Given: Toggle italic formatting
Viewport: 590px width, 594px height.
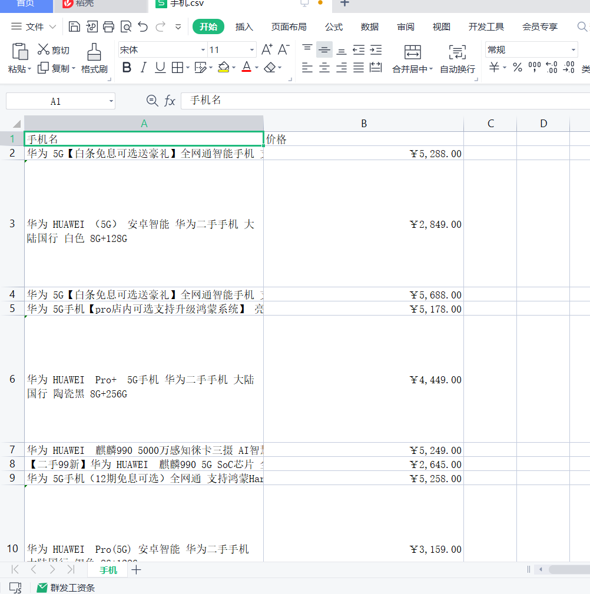Looking at the screenshot, I should (x=143, y=68).
